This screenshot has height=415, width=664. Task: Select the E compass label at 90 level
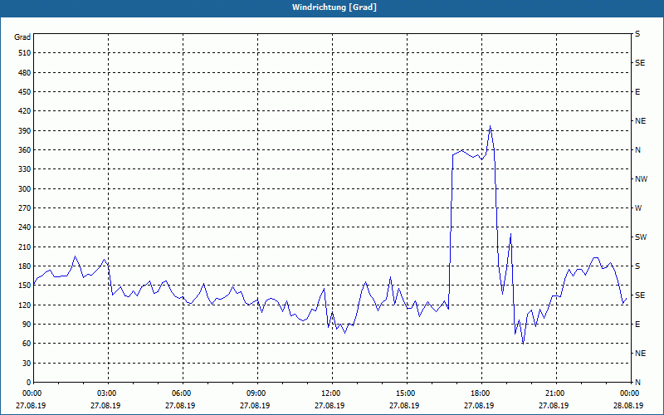coord(637,325)
